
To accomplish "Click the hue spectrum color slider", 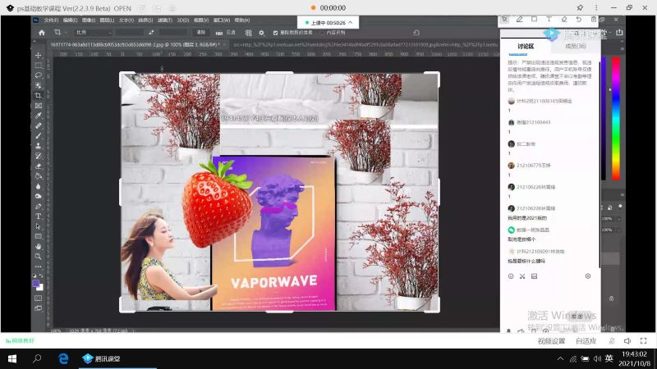I will point(616,118).
